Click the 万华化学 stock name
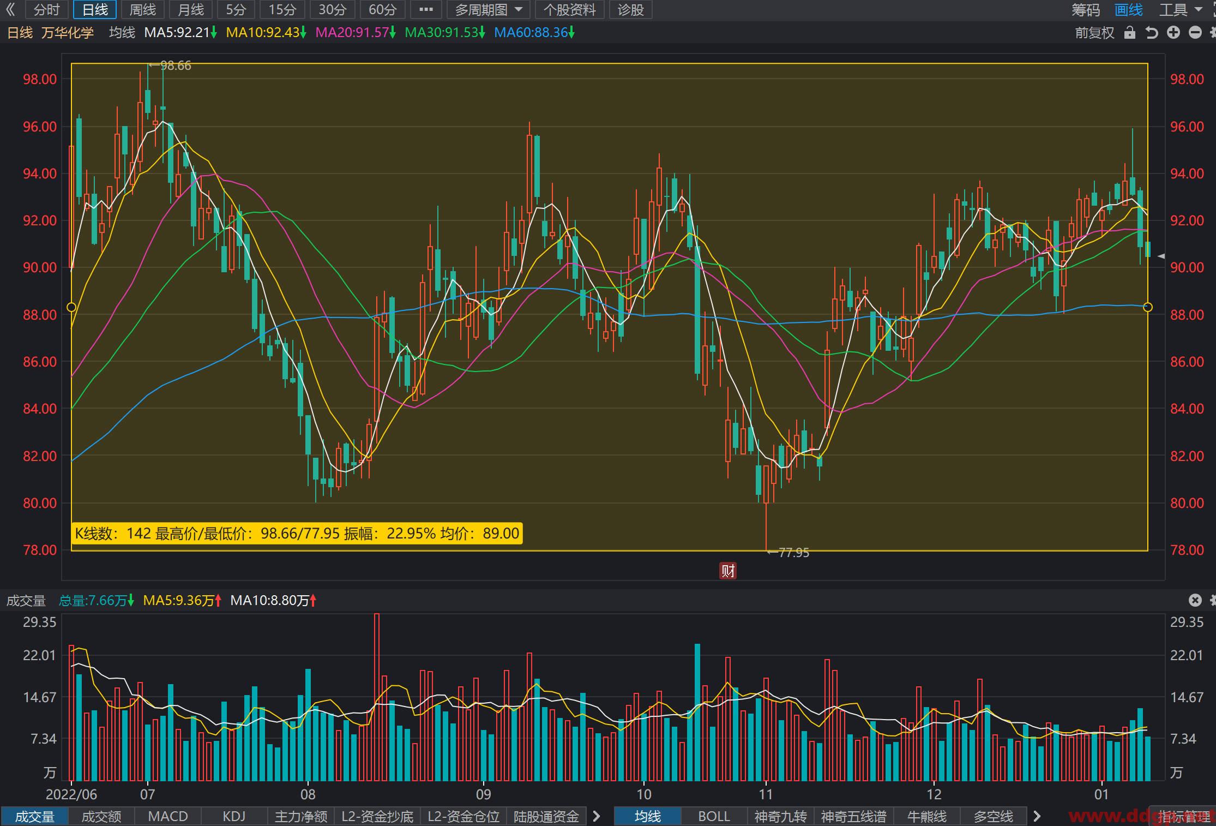 point(68,33)
